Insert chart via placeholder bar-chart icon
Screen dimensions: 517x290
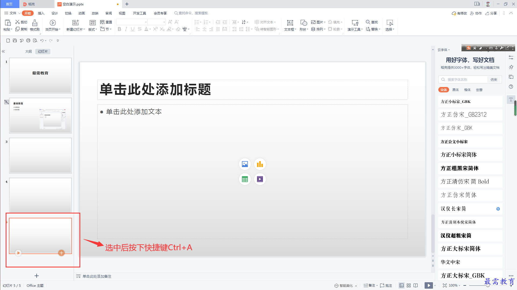point(260,164)
